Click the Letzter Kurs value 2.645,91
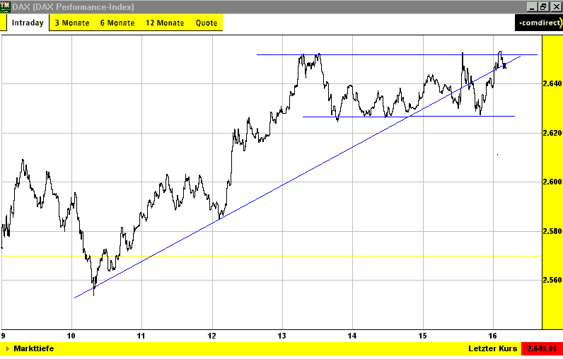This screenshot has height=359, width=563. pyautogui.click(x=542, y=348)
